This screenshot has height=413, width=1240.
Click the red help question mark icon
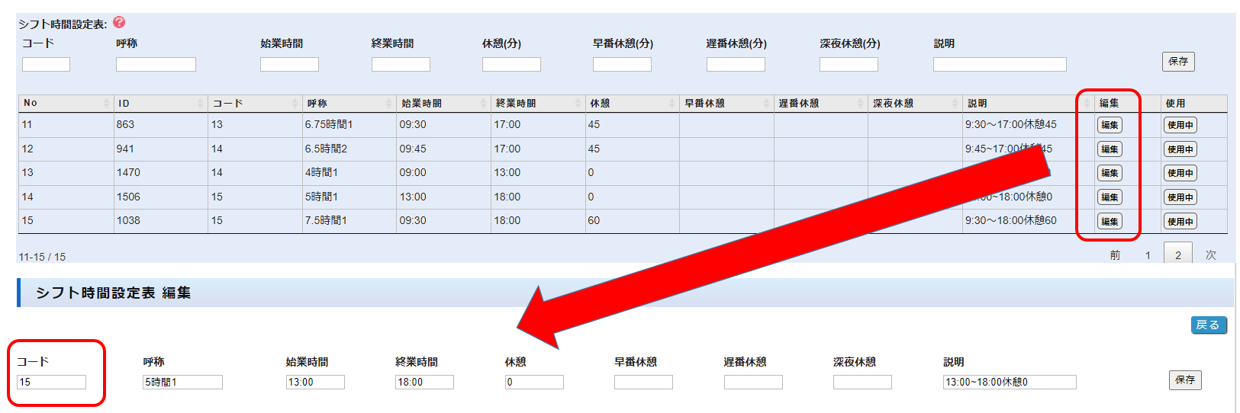[x=119, y=23]
